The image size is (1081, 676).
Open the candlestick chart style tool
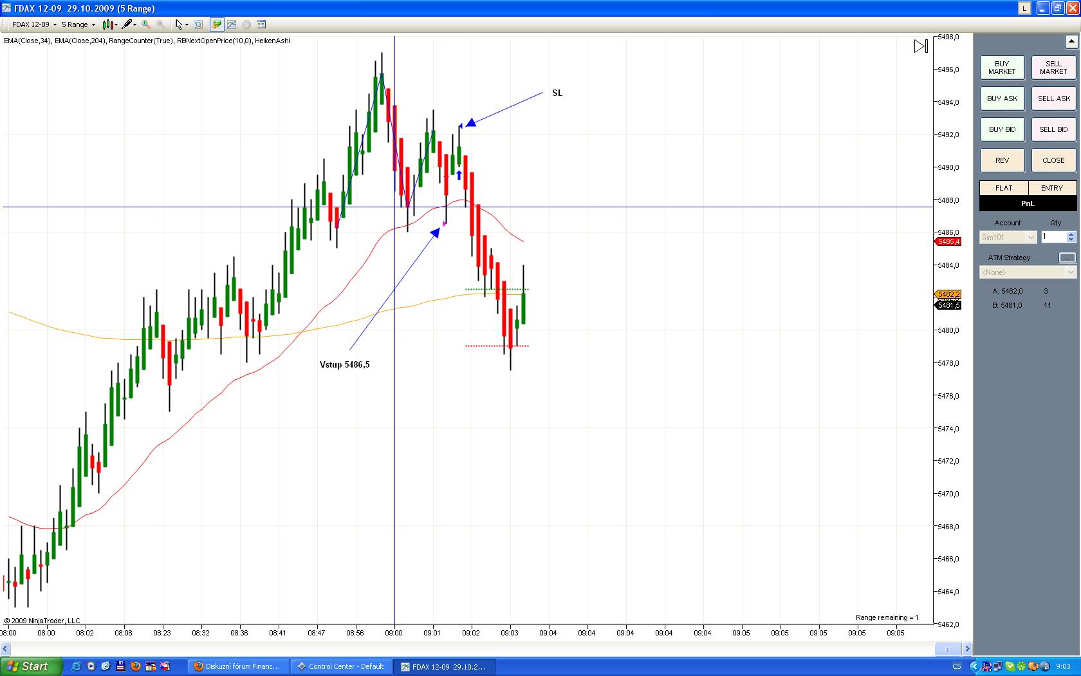pyautogui.click(x=107, y=24)
